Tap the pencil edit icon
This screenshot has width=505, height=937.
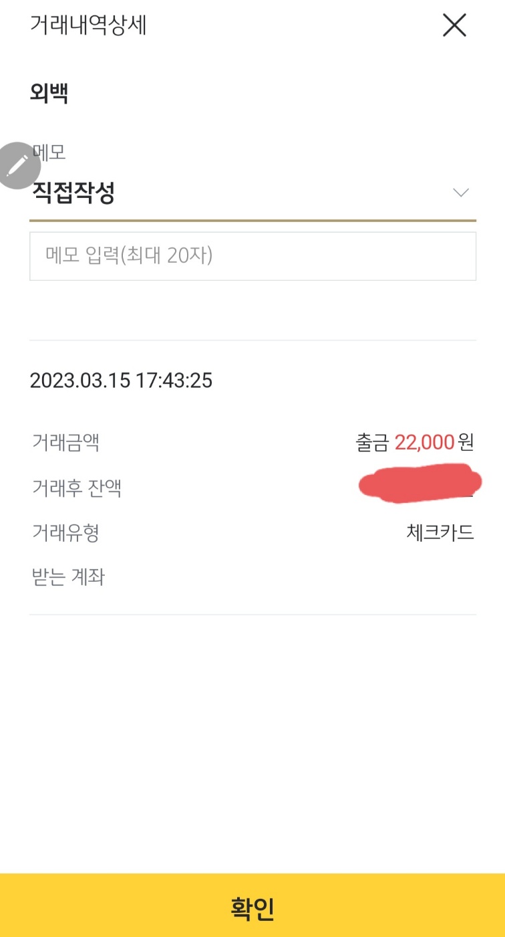click(16, 165)
